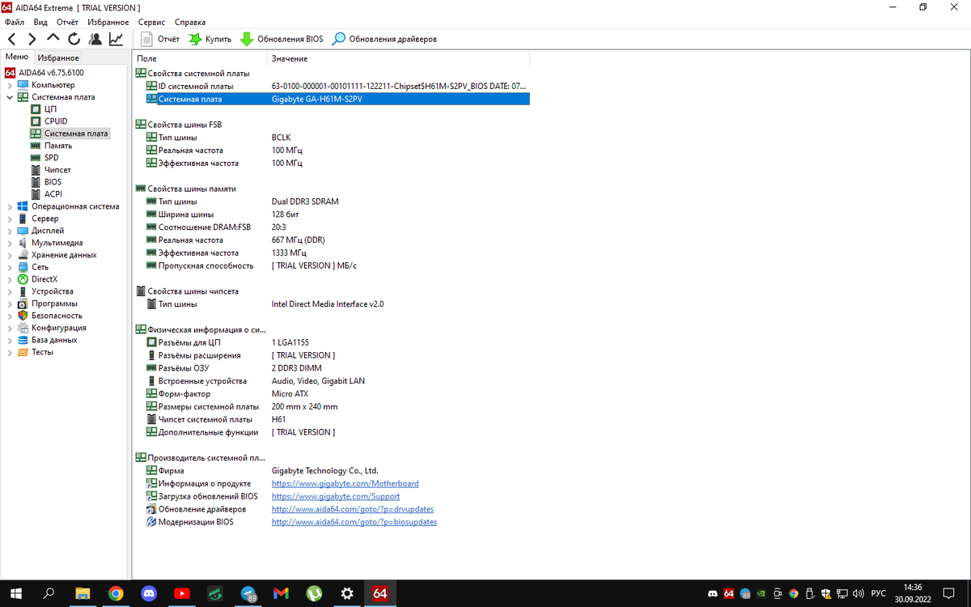Expand the Сеть tree node

[10, 267]
